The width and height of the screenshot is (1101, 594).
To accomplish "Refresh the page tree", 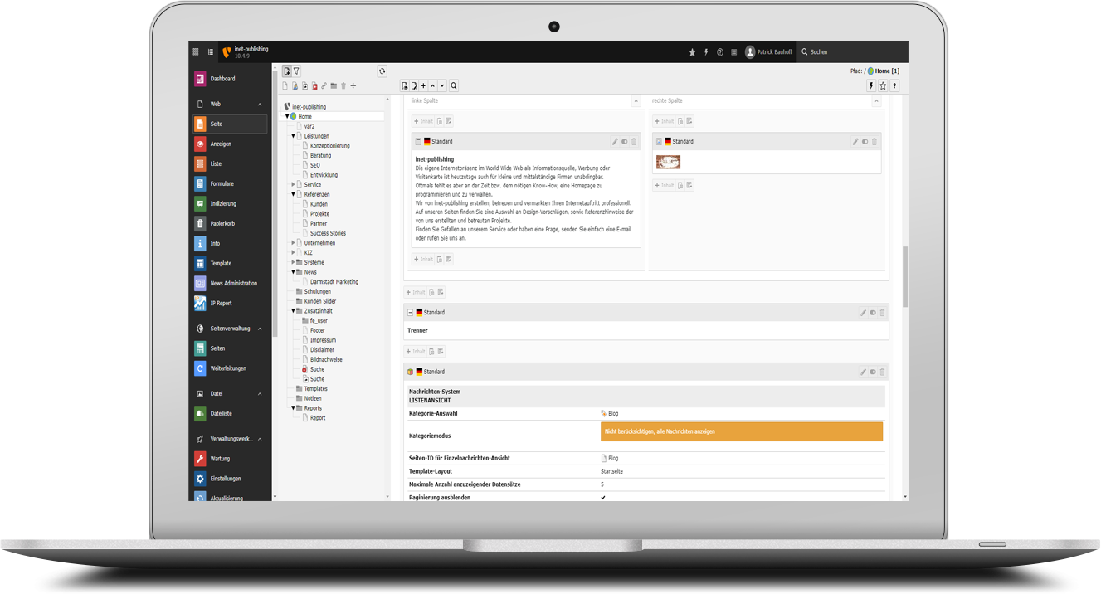I will click(x=382, y=71).
